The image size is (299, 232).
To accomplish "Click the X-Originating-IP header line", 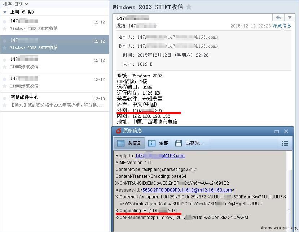I will pos(146,210).
